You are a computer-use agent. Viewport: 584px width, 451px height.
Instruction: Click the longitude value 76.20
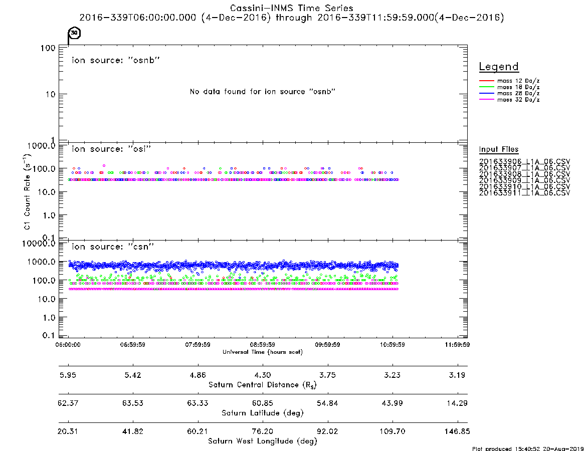pos(263,431)
